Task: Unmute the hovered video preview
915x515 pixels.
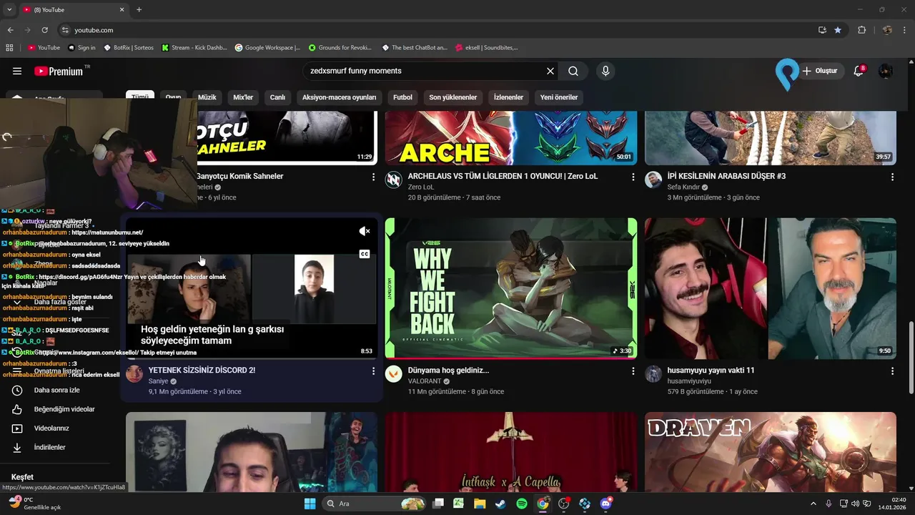Action: pyautogui.click(x=365, y=231)
